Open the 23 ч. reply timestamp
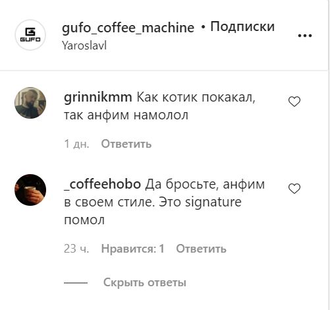 76,249
